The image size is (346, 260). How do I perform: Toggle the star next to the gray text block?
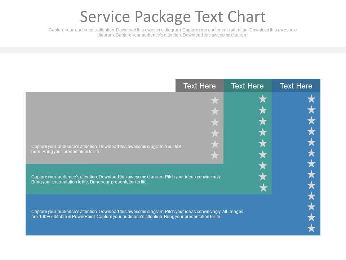pos(214,144)
